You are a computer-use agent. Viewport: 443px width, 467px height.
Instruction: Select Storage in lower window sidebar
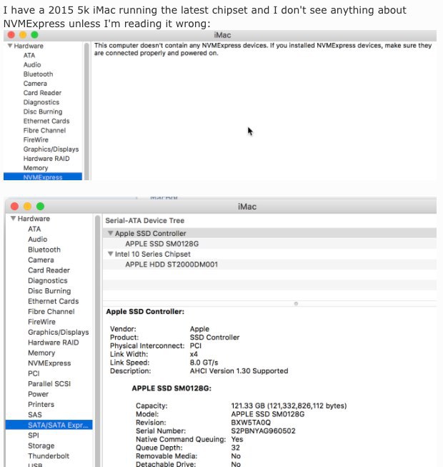(41, 446)
